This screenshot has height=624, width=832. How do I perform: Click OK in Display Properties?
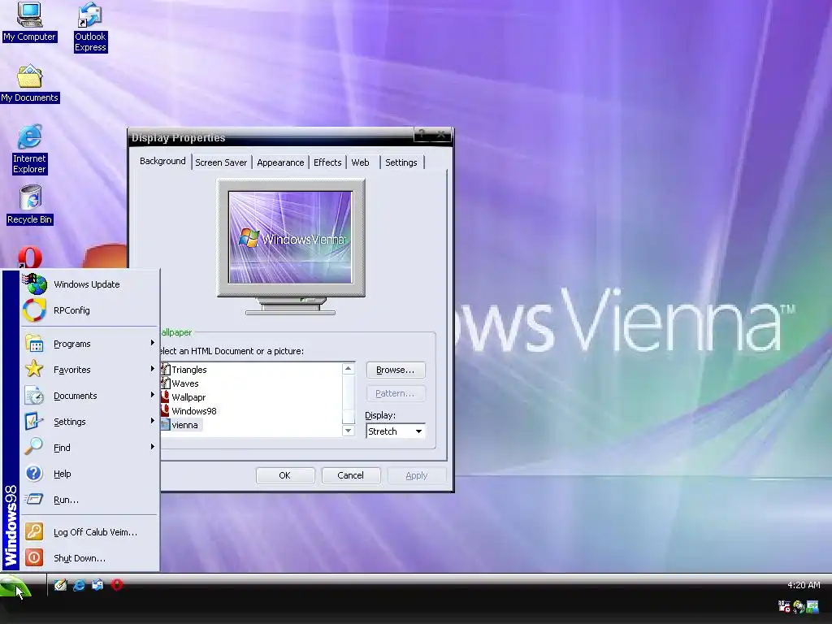coord(285,475)
